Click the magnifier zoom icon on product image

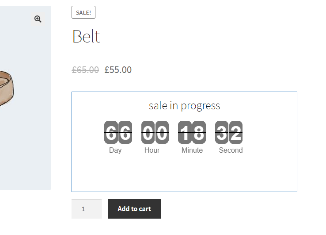[x=38, y=19]
